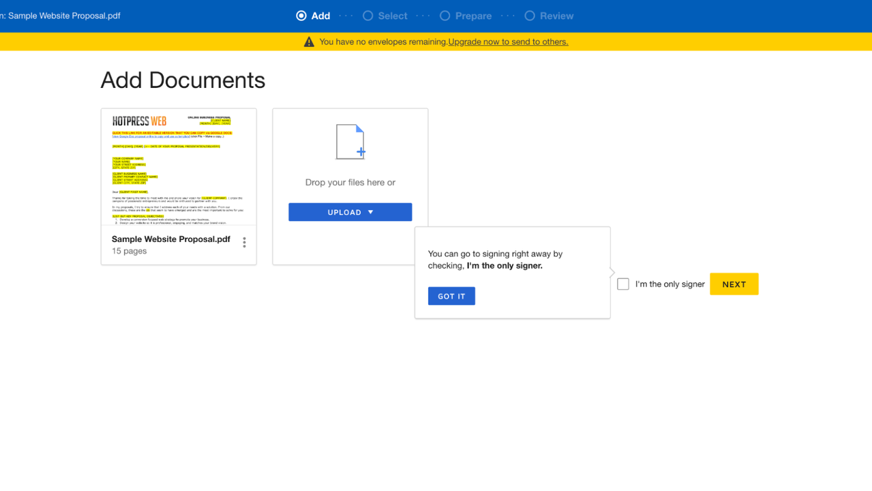Click the Add step radio indicator
Screen dimensions: 872x491
tap(301, 16)
